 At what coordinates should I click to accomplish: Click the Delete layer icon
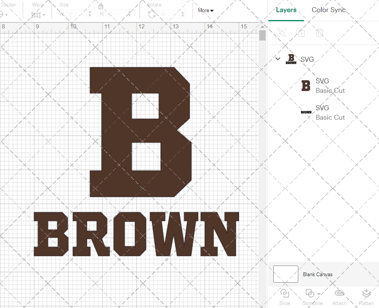point(319,33)
